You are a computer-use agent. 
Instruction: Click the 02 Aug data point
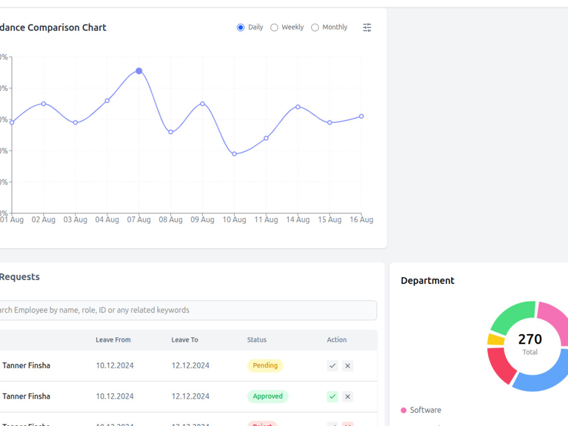click(x=44, y=104)
